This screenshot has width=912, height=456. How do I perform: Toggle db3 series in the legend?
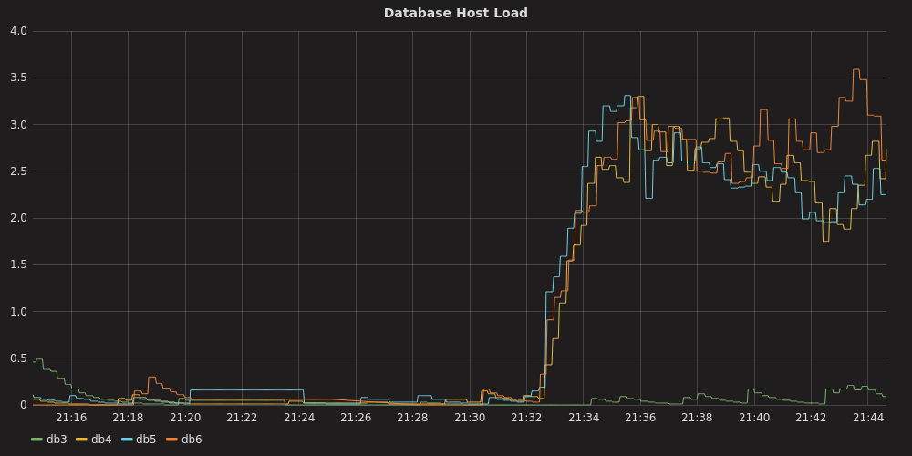57,440
